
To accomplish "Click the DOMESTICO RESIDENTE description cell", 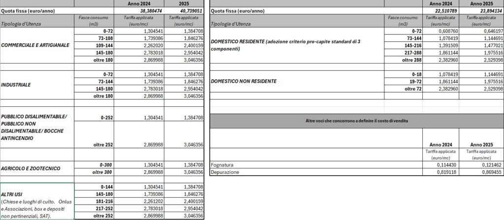I will click(297, 45).
